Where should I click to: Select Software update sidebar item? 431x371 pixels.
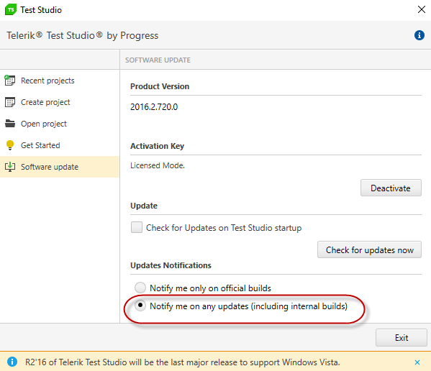point(60,167)
